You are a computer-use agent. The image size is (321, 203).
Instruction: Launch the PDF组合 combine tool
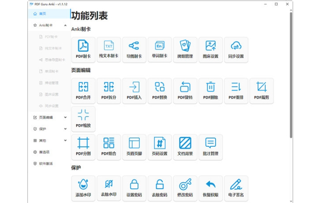pos(109,147)
